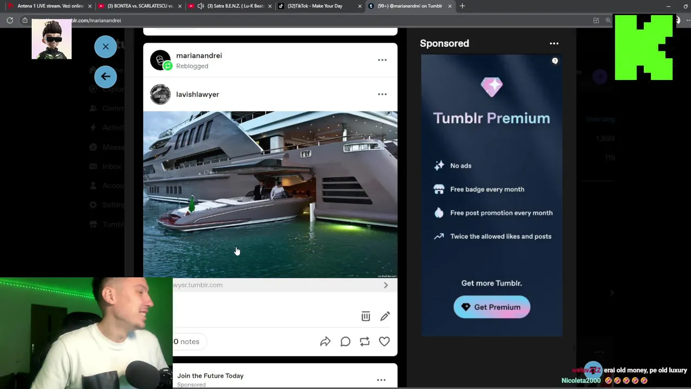
Task: Edit the post with pencil icon
Action: coord(385,316)
